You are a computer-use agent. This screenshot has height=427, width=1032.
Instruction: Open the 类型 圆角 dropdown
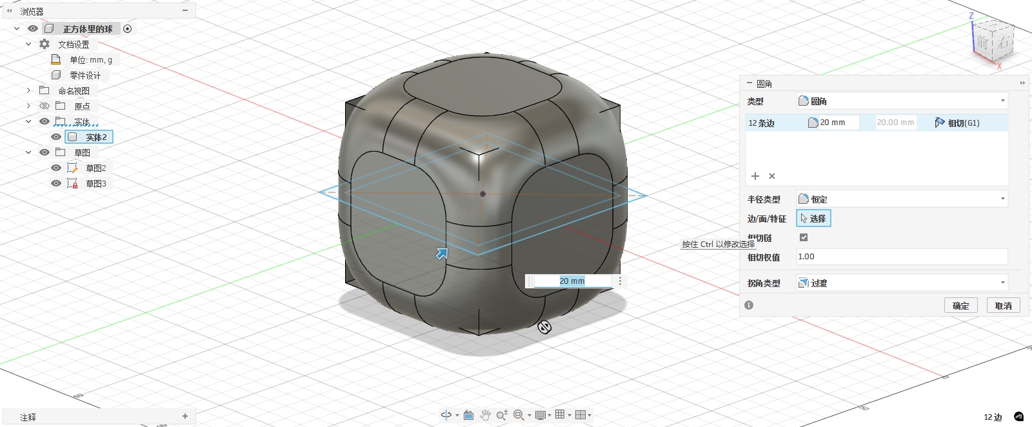[x=902, y=101]
